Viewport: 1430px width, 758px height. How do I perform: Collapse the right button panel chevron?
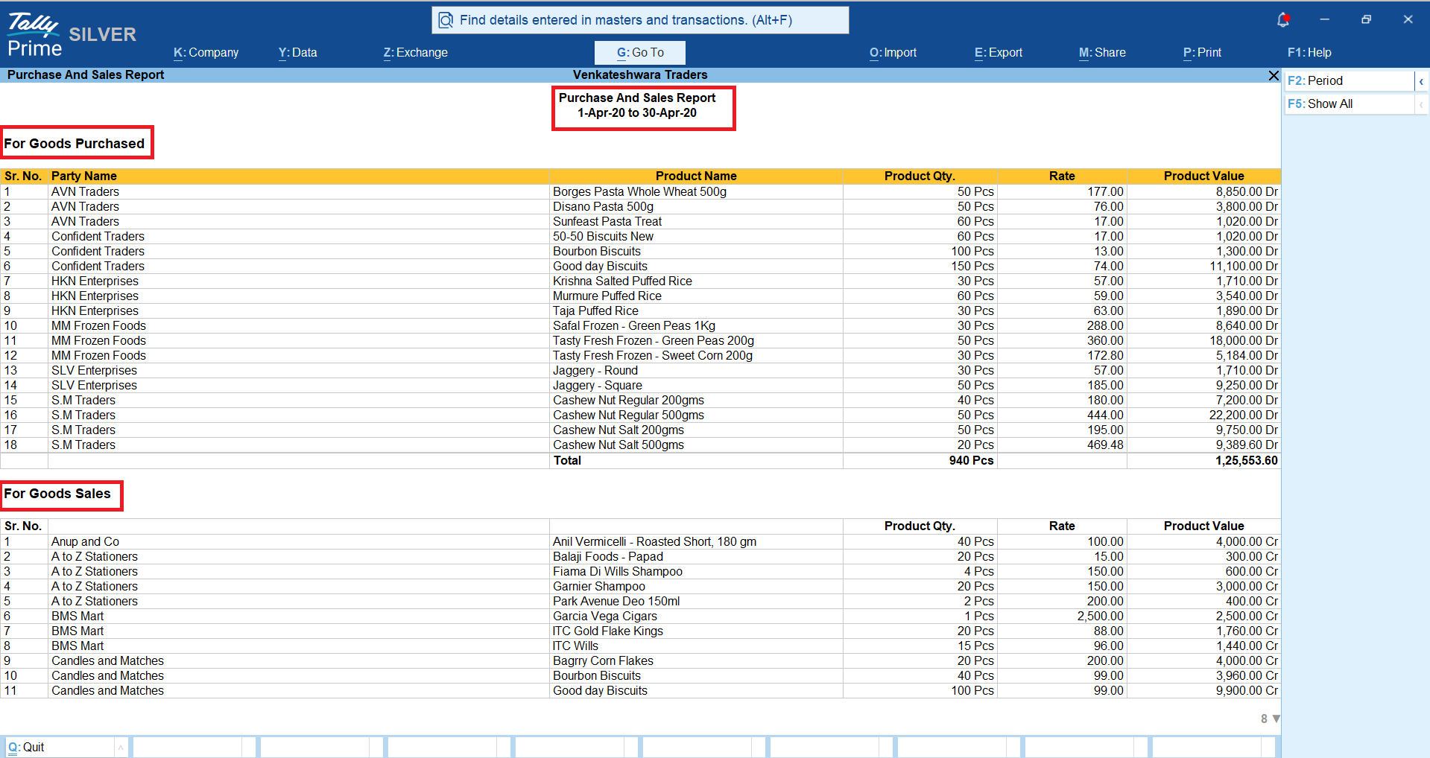coord(1421,81)
